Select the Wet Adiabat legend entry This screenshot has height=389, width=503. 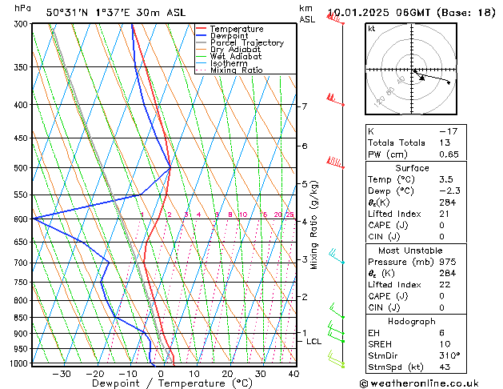(229, 57)
